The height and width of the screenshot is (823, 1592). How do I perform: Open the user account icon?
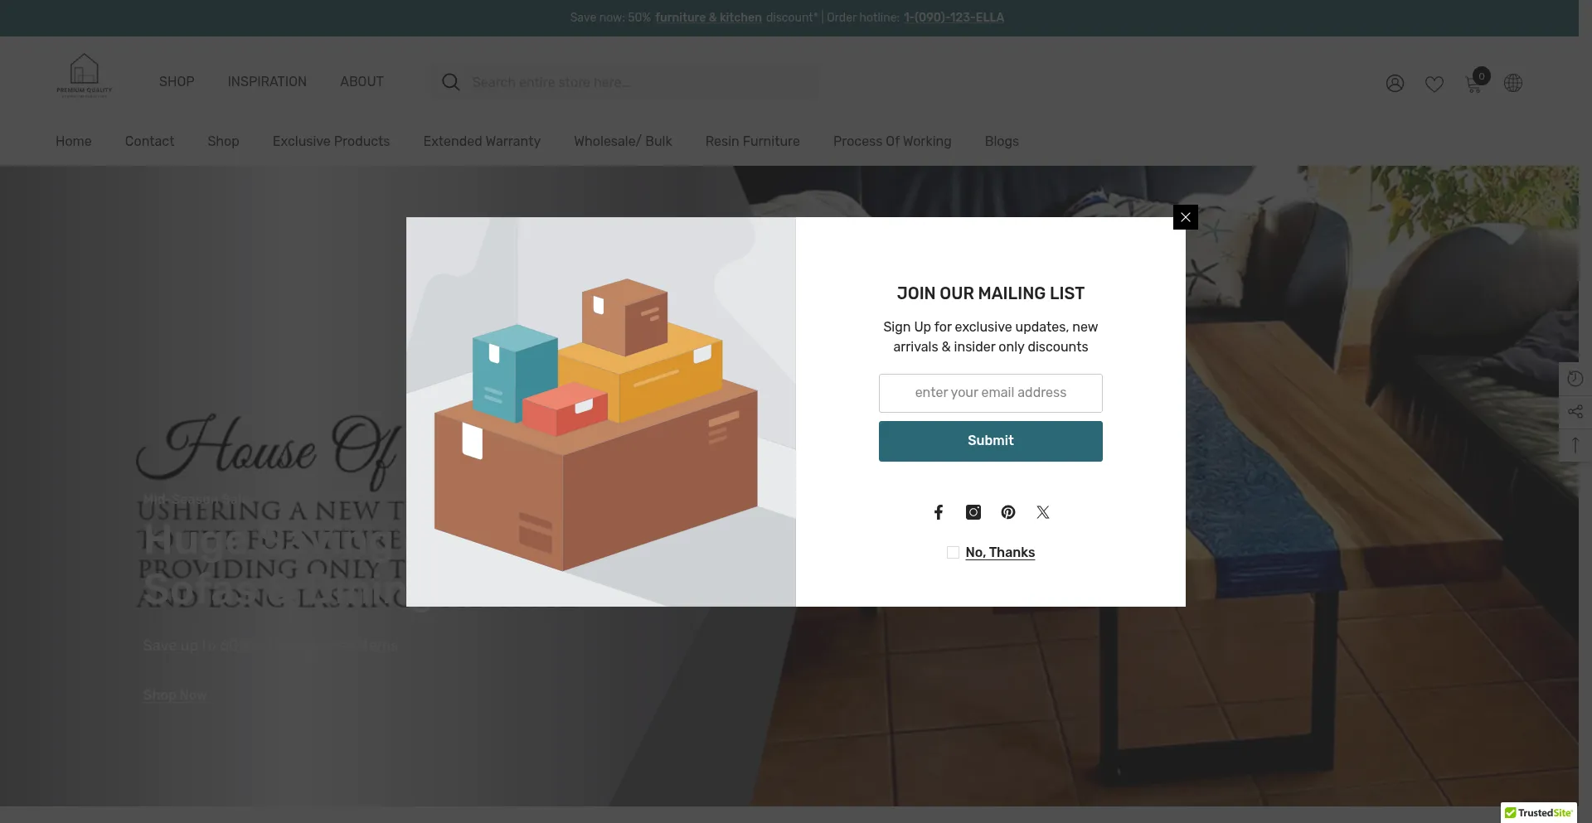(x=1395, y=83)
